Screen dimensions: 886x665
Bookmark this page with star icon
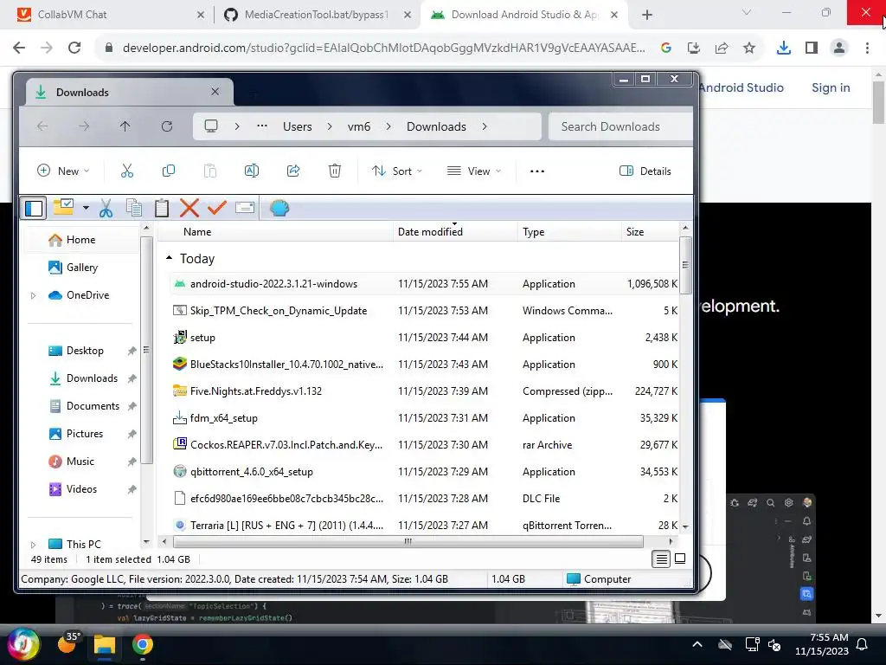pyautogui.click(x=749, y=48)
